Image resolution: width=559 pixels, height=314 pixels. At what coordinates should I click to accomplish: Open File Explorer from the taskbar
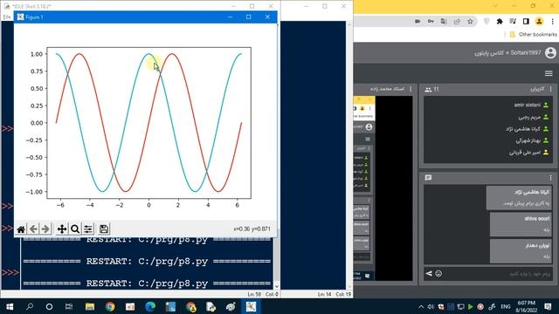(89, 306)
